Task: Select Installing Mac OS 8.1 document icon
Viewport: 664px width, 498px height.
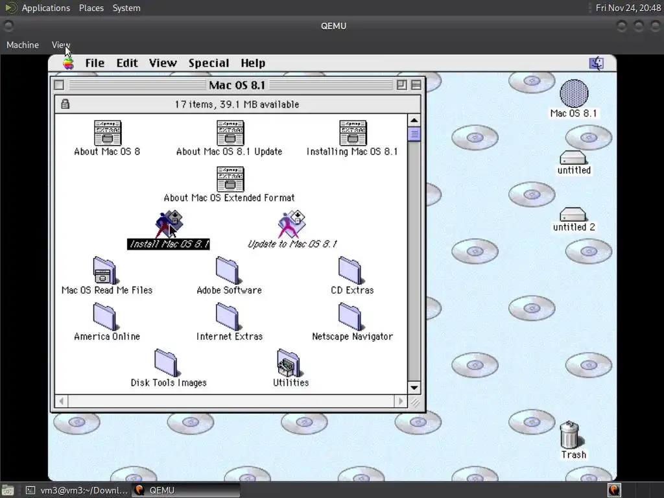Action: (x=352, y=133)
